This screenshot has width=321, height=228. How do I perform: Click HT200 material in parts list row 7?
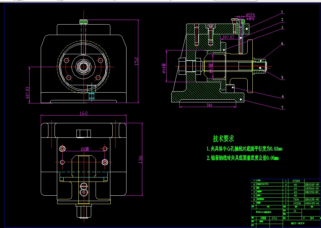pyautogui.click(x=296, y=181)
